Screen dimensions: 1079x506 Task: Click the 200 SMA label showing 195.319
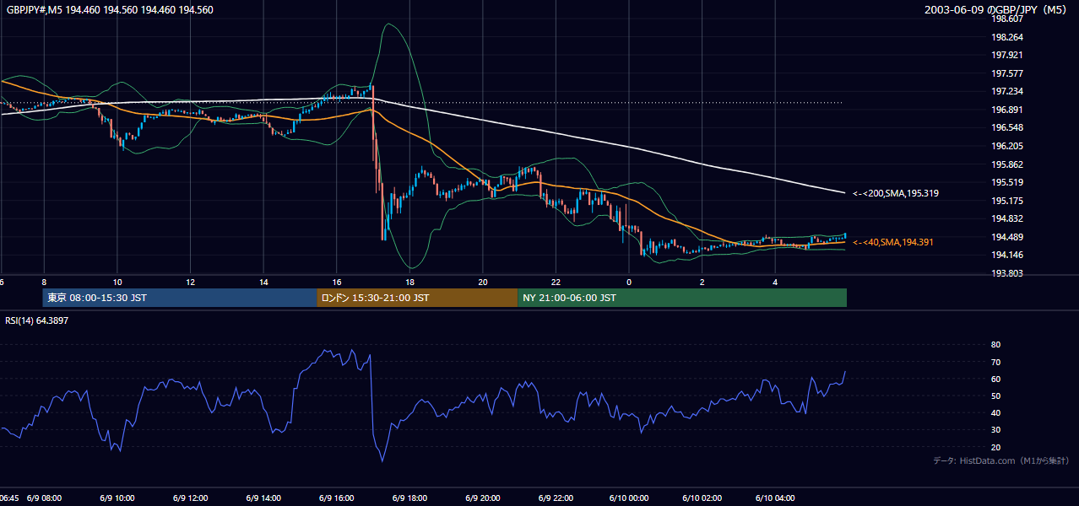(896, 193)
